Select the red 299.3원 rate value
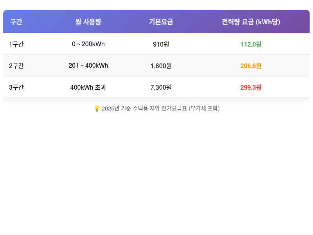 pyautogui.click(x=250, y=87)
